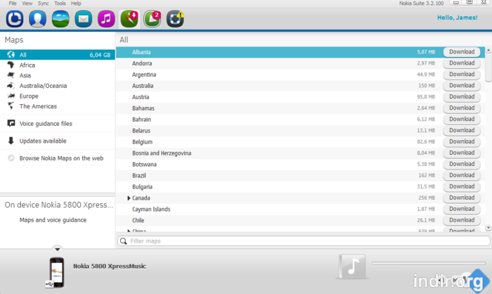
Task: Open Maps and voice guidance on device
Action: pyautogui.click(x=53, y=220)
